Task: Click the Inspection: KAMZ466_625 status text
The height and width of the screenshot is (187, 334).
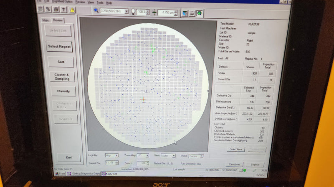Action: click(x=135, y=169)
